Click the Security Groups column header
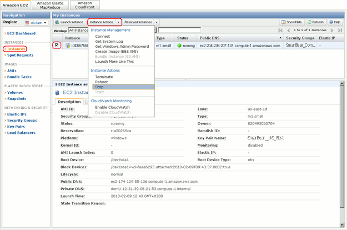The height and width of the screenshot is (230, 347). 300,38
